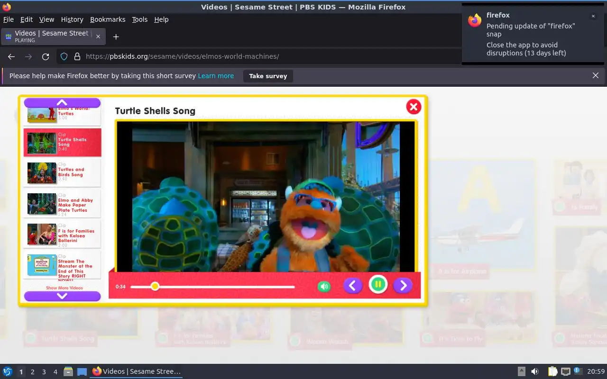Viewport: 607px width, 379px height.
Task: Click the 20:59 clock in taskbar
Action: tap(596, 372)
